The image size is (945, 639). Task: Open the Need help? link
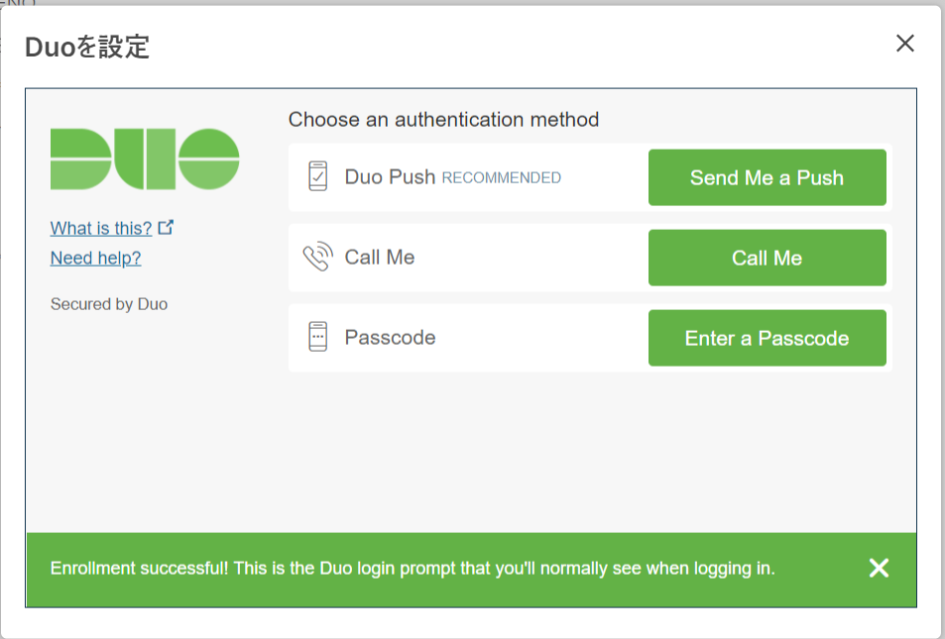(x=95, y=259)
